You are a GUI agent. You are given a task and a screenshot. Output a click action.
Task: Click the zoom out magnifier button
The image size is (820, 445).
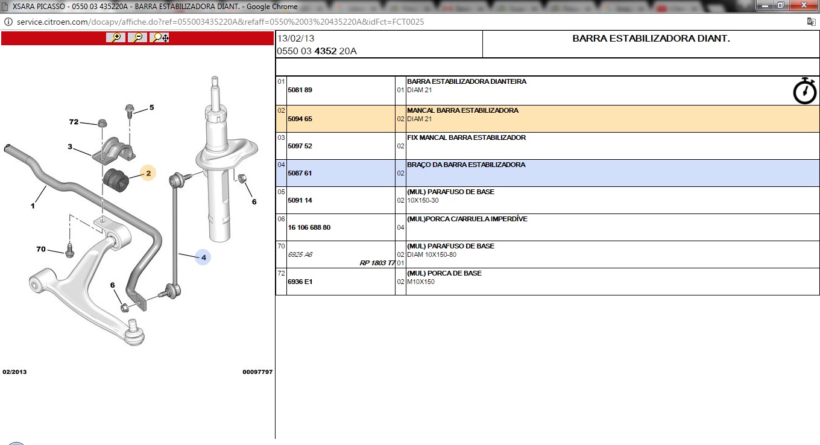click(x=138, y=37)
